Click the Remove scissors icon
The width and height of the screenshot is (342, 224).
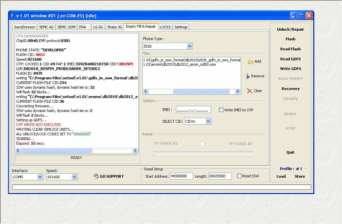[x=247, y=76]
